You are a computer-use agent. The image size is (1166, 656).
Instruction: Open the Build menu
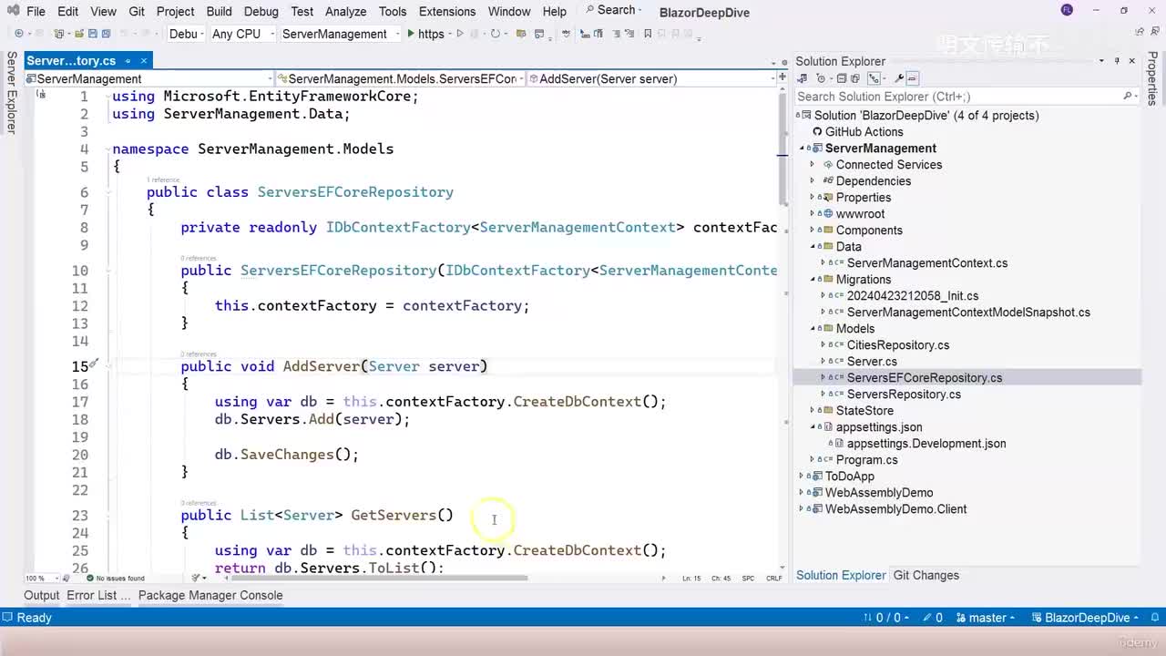click(x=219, y=11)
